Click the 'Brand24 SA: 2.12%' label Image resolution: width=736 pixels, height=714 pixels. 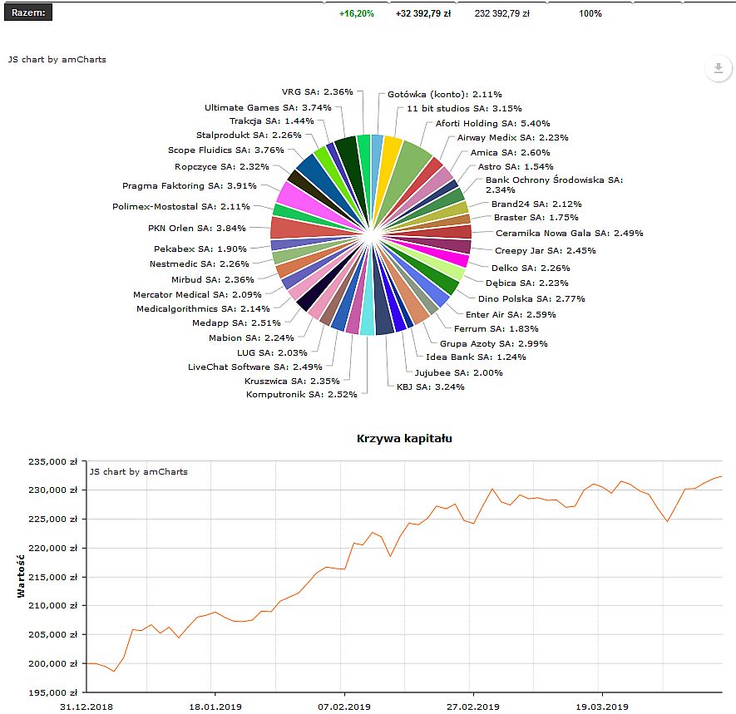536,204
